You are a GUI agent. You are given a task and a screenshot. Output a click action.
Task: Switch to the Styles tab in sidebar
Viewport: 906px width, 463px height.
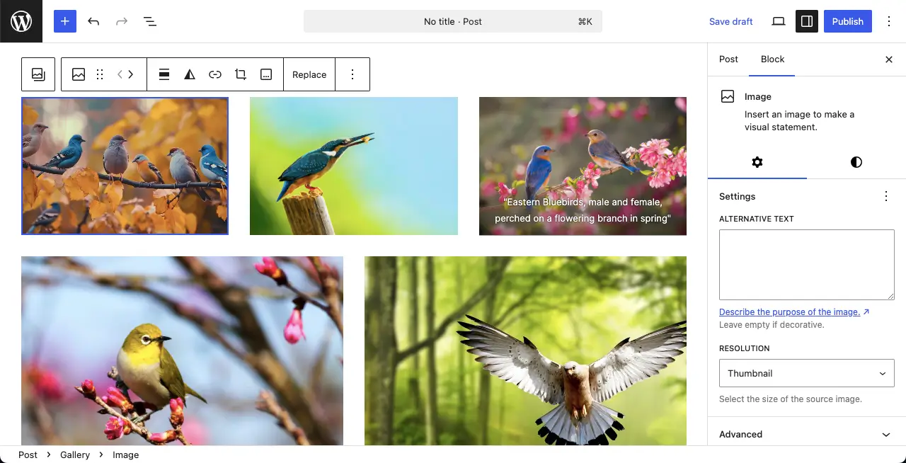pyautogui.click(x=856, y=162)
